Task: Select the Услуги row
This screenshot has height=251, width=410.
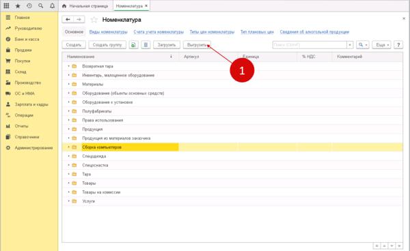Action: tap(232, 201)
